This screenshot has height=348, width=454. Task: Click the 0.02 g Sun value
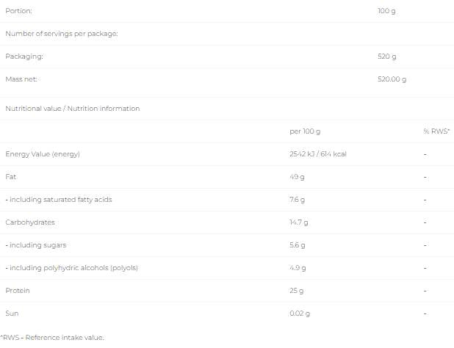click(301, 313)
